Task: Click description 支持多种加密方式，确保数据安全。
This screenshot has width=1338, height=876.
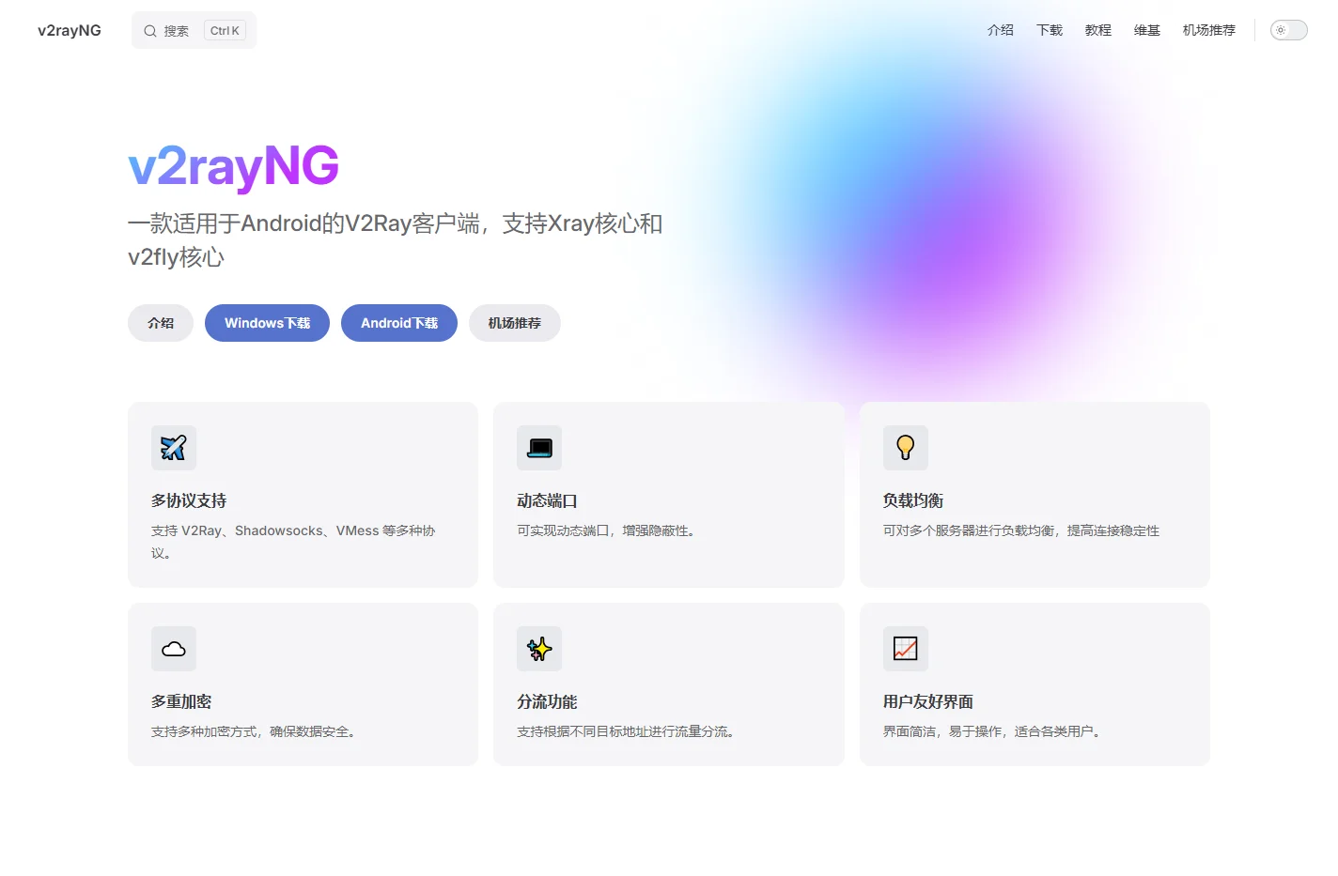Action: pyautogui.click(x=256, y=731)
